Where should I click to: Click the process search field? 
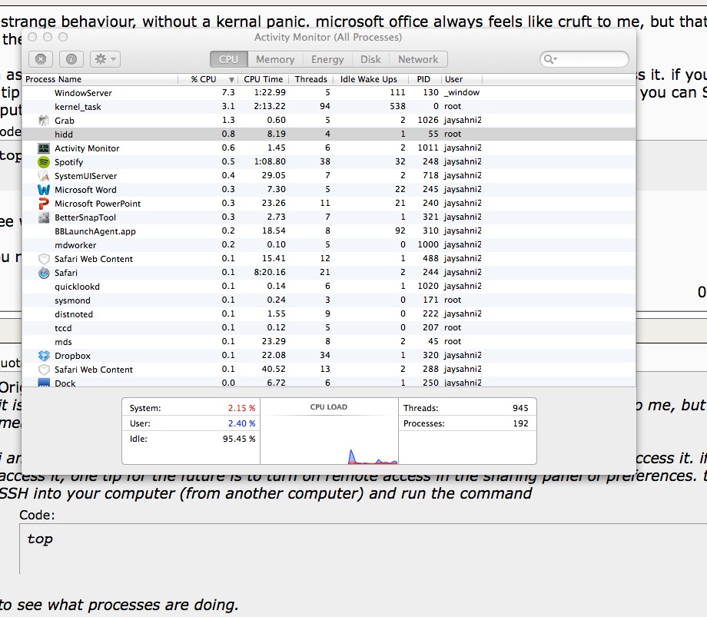(x=584, y=59)
